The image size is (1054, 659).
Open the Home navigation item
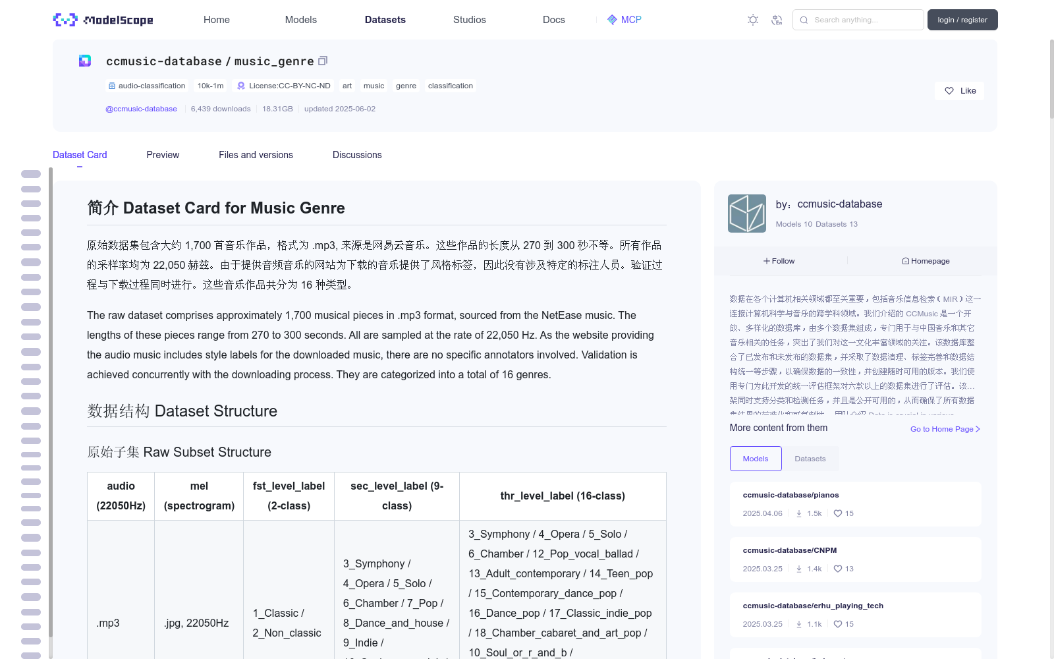[217, 20]
